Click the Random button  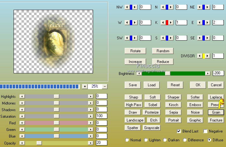click(163, 51)
